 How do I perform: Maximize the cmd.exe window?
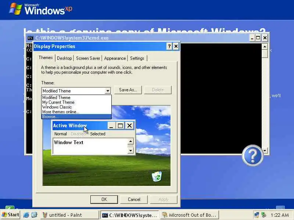[258, 38]
